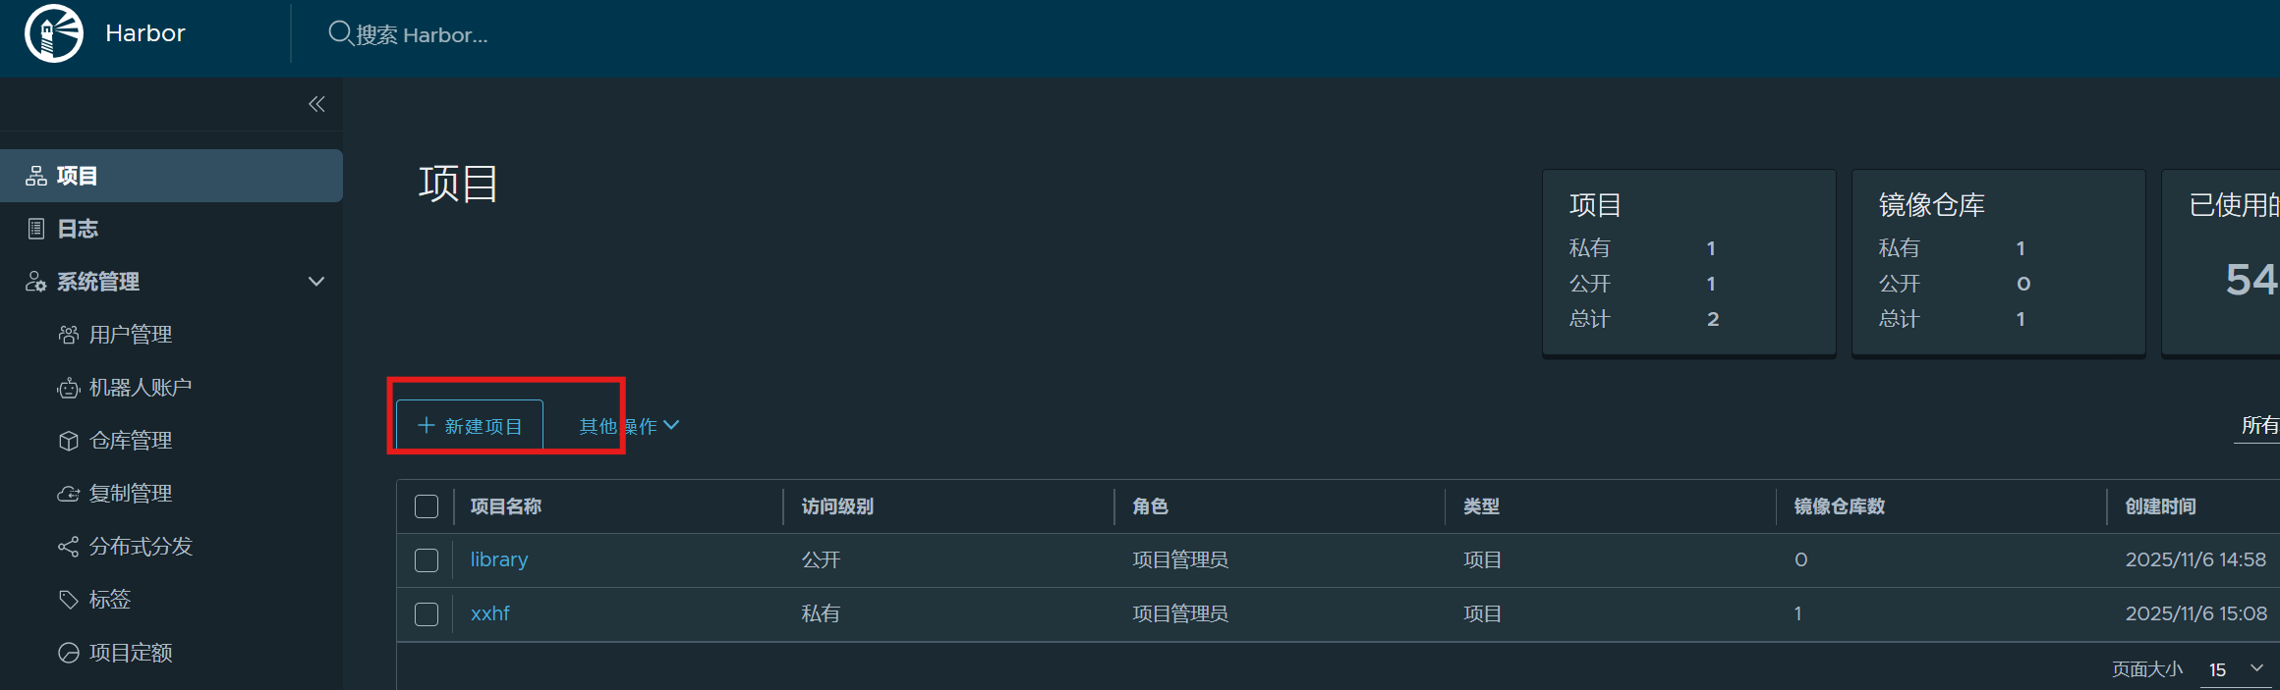The image size is (2280, 690).
Task: Click the 复制管理 cloud icon
Action: click(69, 494)
